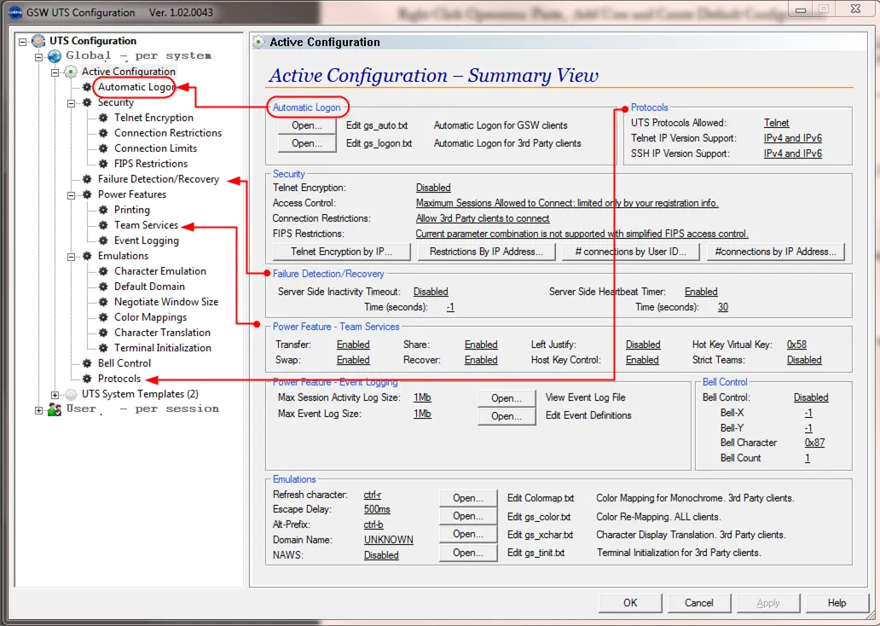The height and width of the screenshot is (626, 880).
Task: Click Telnet Encryption by IP button
Action: tap(342, 252)
